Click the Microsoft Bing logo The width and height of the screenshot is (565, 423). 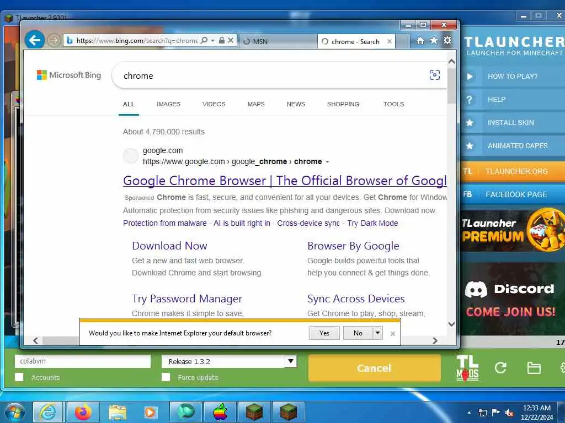(69, 75)
